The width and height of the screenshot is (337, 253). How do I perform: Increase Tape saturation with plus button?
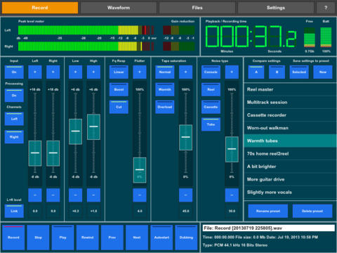pos(185,72)
